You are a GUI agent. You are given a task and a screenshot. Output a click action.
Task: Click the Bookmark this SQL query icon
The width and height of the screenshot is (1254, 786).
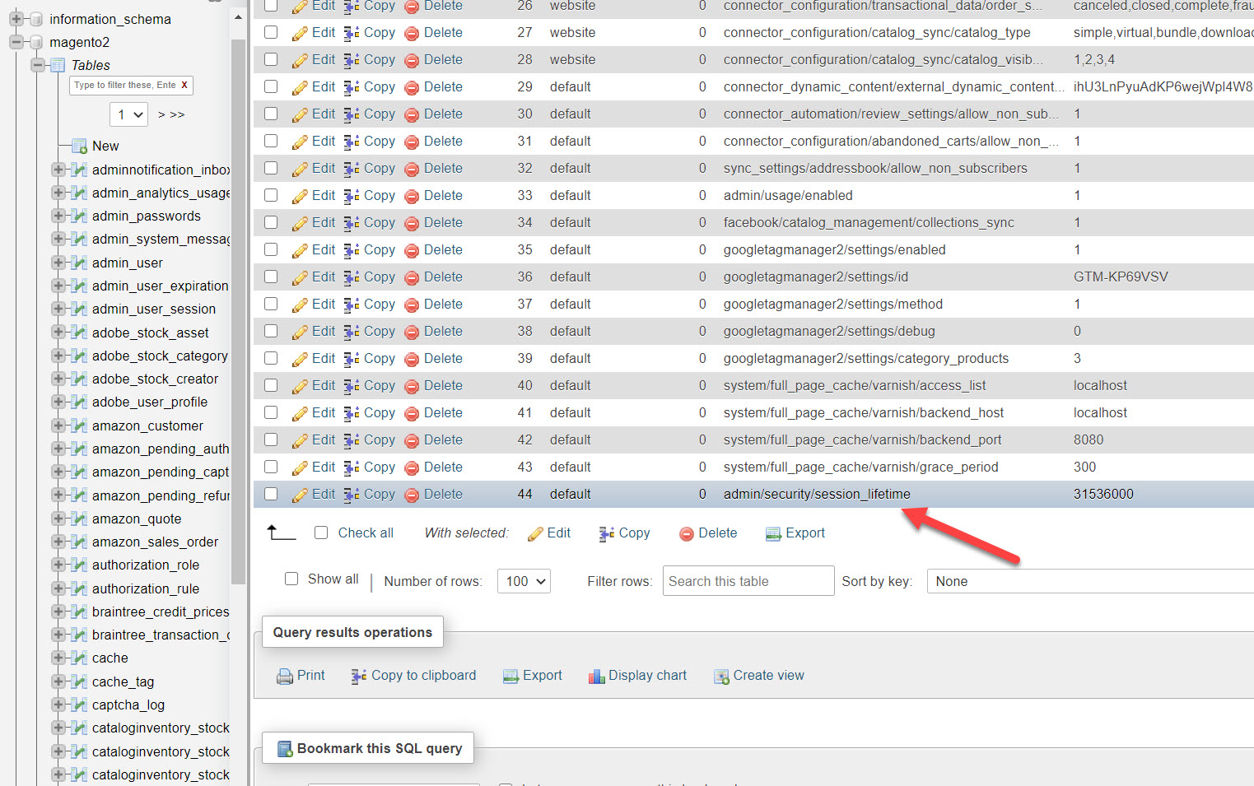285,749
